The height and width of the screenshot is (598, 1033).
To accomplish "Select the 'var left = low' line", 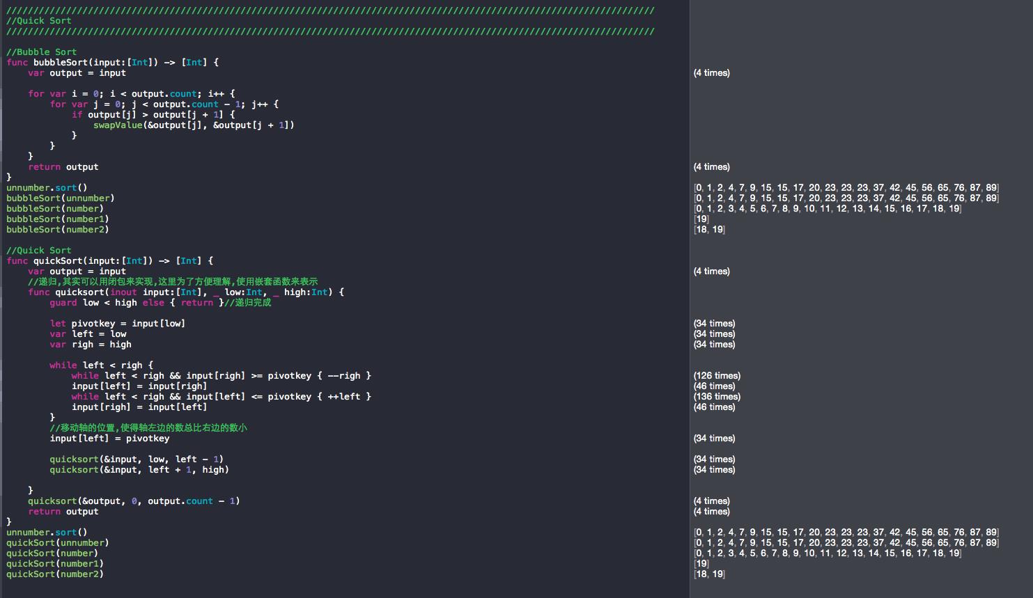I will tap(88, 334).
